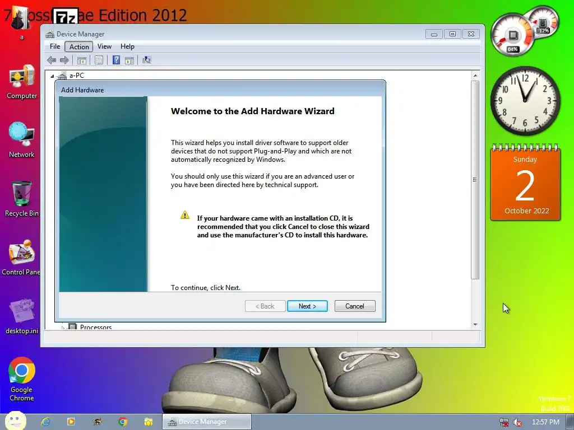Open the File menu

click(x=55, y=46)
